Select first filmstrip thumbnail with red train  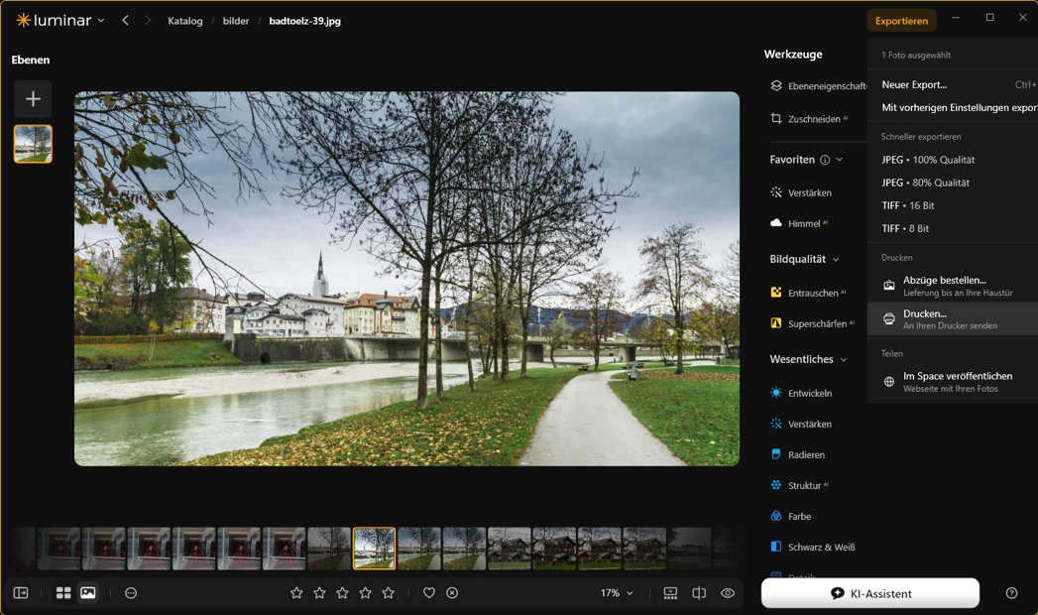tap(58, 549)
